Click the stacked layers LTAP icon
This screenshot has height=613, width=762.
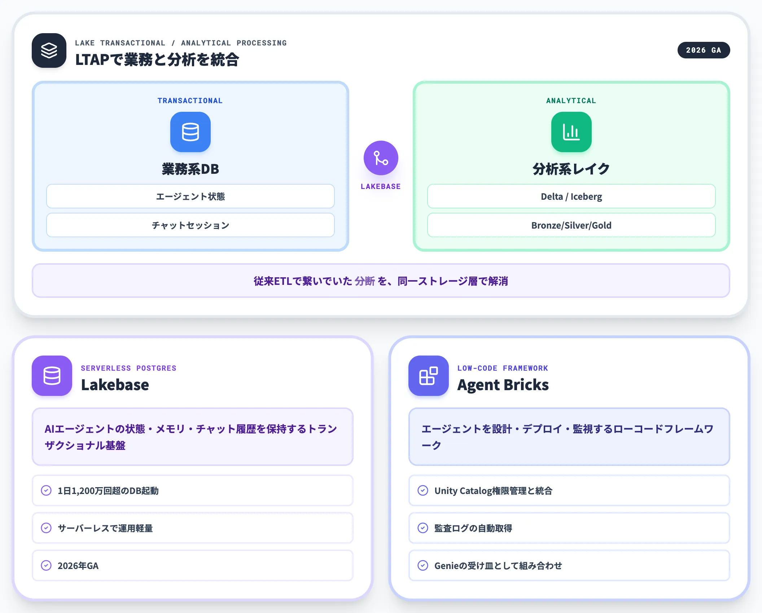pos(49,50)
